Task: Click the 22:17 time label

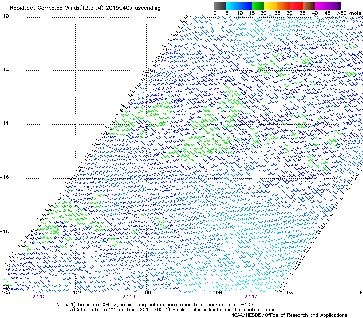Action: coord(251,297)
